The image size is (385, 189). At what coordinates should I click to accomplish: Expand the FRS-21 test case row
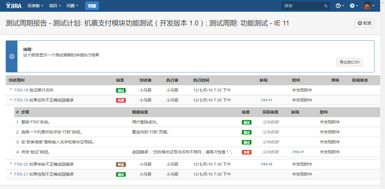click(x=11, y=174)
